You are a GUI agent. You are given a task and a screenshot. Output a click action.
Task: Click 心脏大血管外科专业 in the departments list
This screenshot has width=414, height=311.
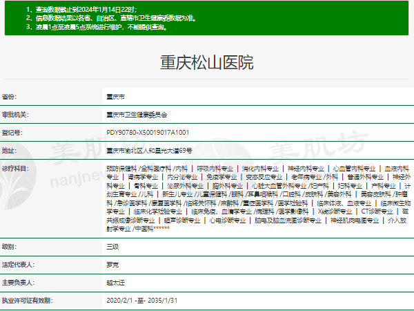(279, 186)
